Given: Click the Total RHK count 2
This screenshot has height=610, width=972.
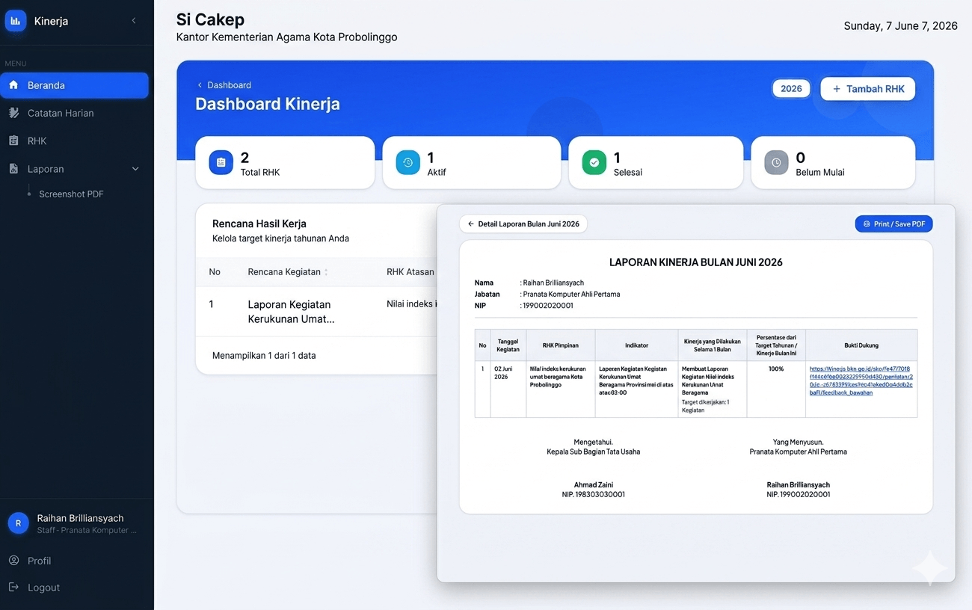Looking at the screenshot, I should coord(244,158).
